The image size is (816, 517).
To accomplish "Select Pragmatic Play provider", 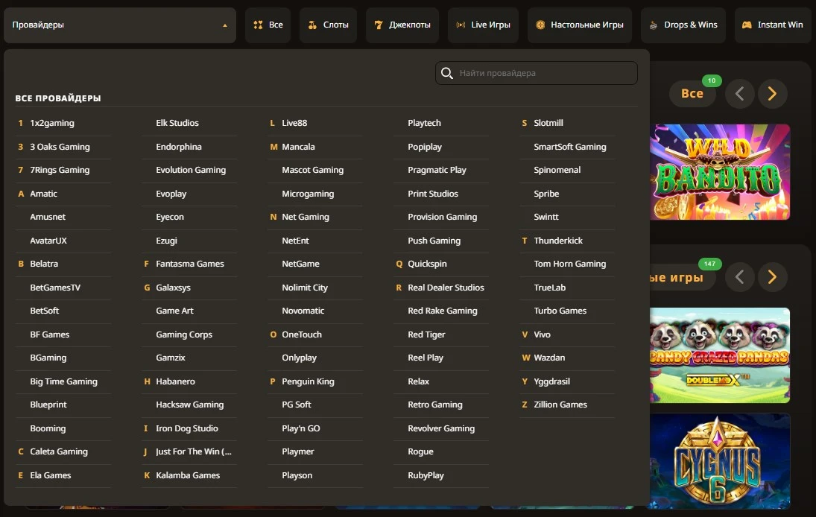I will point(437,170).
